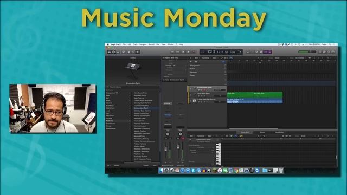Viewport: 347px width, 195px height.
Task: Select Classic House Sequence patch in Library
Action: (x=143, y=100)
